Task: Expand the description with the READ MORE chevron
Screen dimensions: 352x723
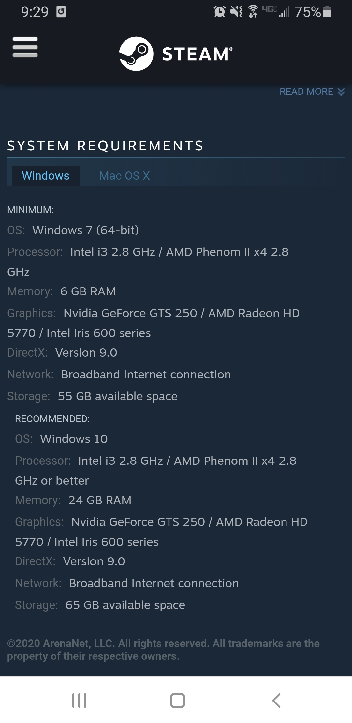Action: (340, 92)
